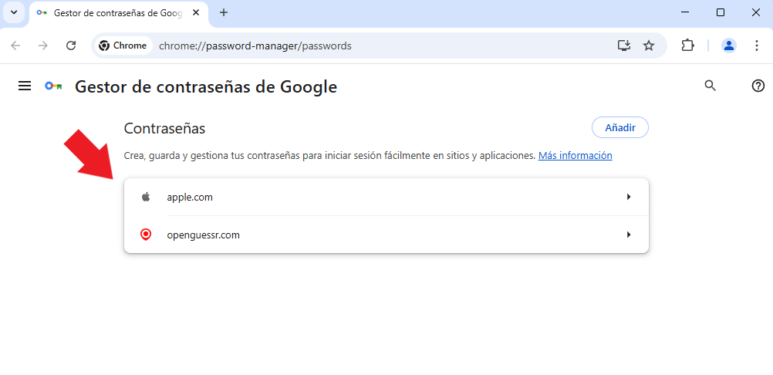Screen dimensions: 773x375
Task: Expand the openguessr.com entry arrow
Action: (x=629, y=235)
